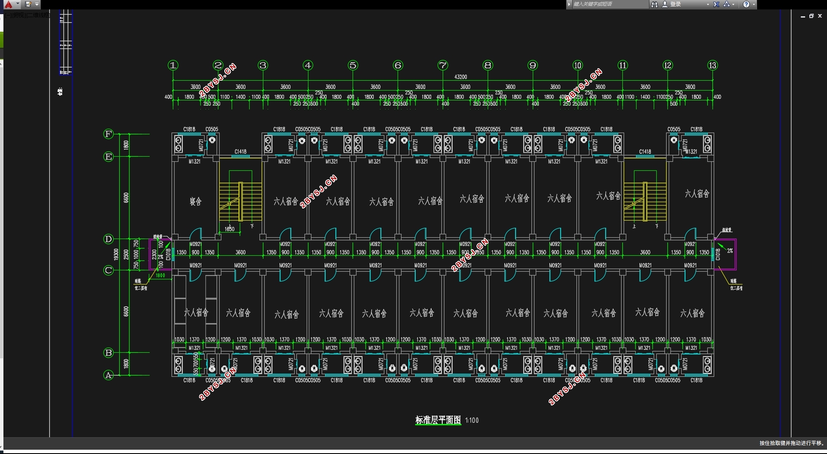The width and height of the screenshot is (827, 454).
Task: Click the user account icon
Action: pos(665,4)
